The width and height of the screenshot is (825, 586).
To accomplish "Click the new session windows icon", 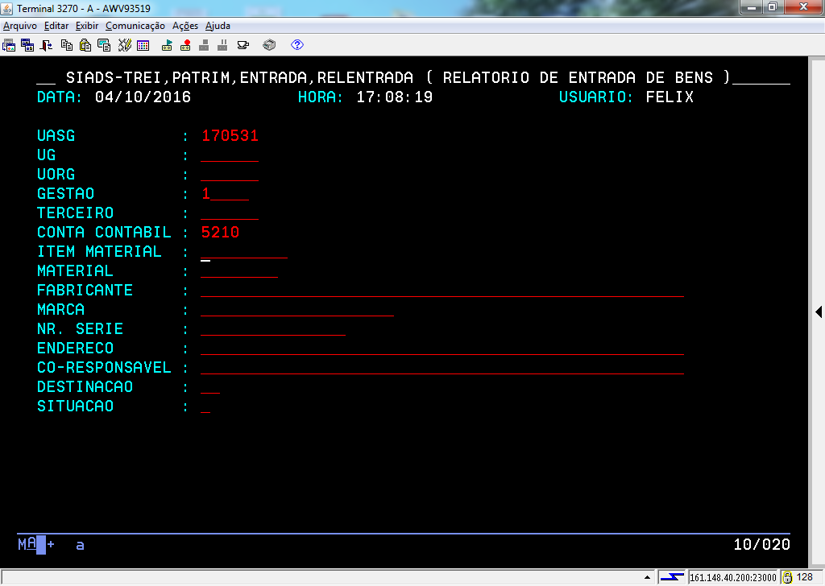I will tap(27, 45).
